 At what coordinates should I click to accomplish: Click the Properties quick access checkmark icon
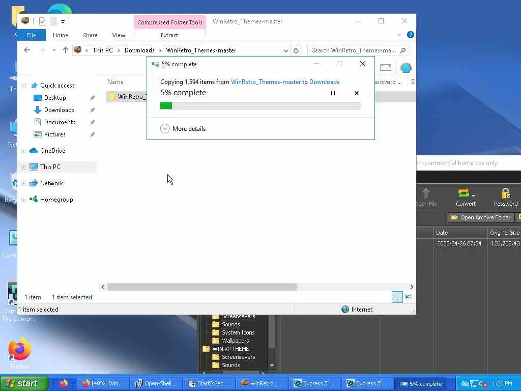click(x=42, y=21)
